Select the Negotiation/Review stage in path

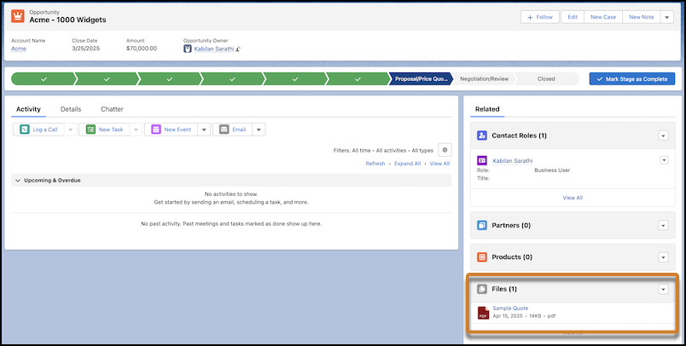pos(484,78)
